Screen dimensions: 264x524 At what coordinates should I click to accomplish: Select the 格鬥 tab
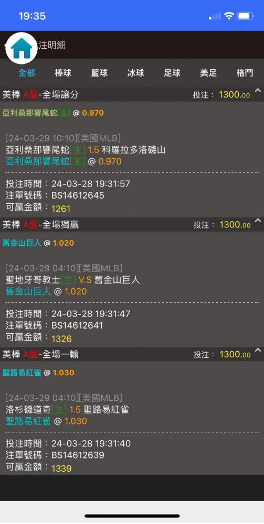tap(245, 73)
